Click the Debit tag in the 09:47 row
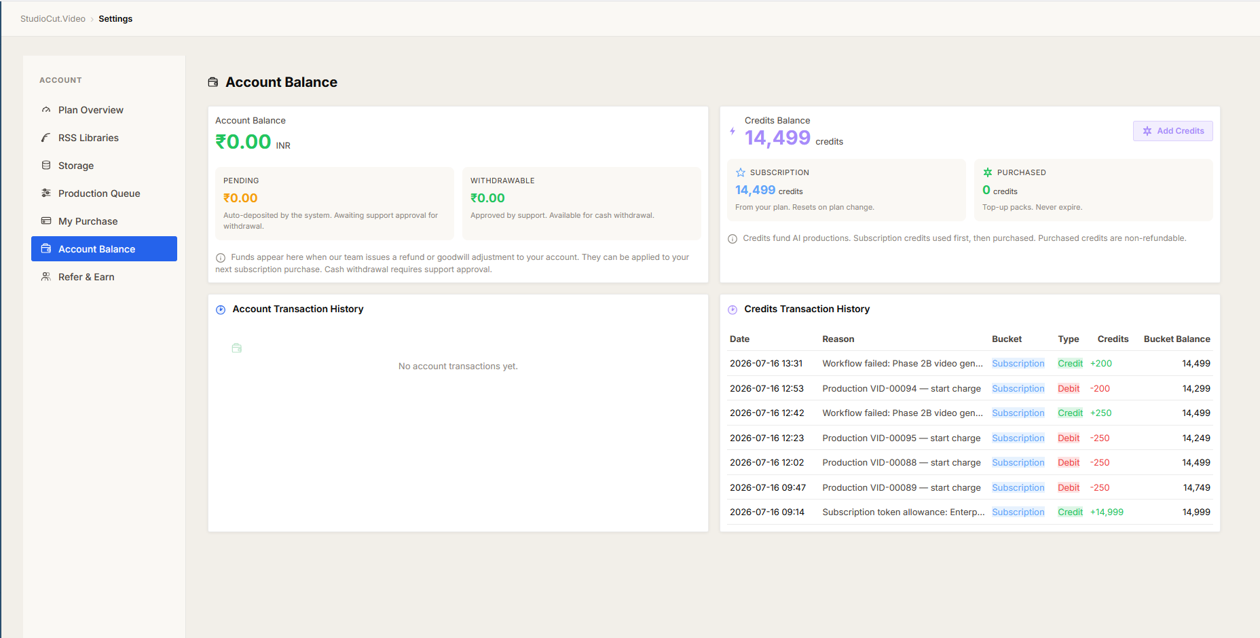The width and height of the screenshot is (1260, 638). 1069,488
